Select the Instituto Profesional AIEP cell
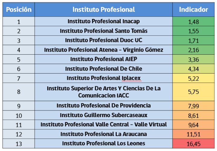217x151 pixels. click(103, 59)
